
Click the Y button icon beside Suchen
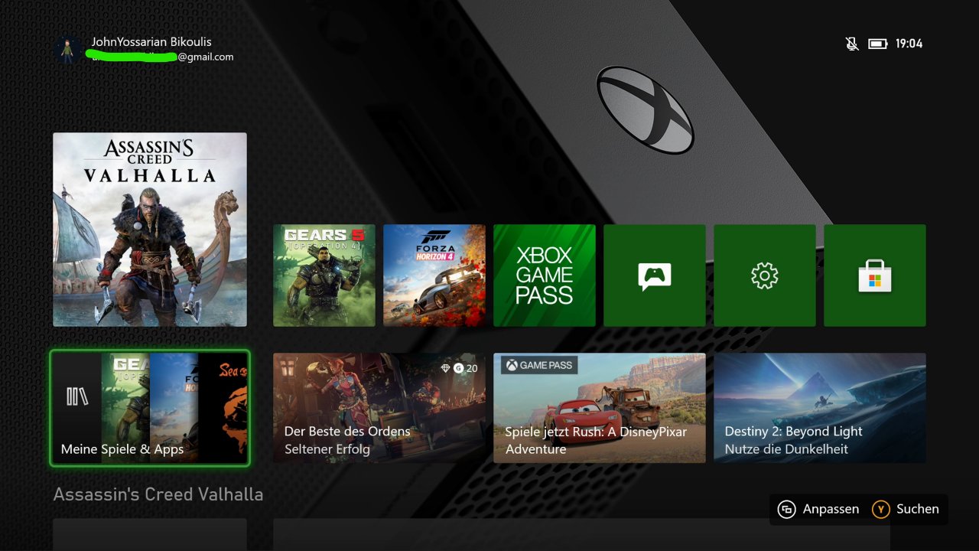(x=881, y=509)
